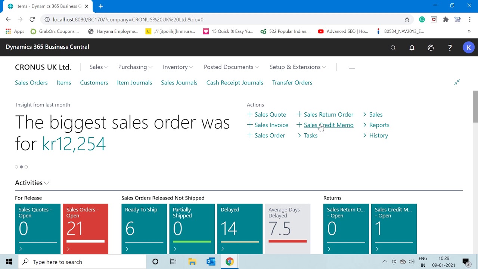This screenshot has width=478, height=269.
Task: Open the Sales Journals page
Action: click(x=179, y=83)
